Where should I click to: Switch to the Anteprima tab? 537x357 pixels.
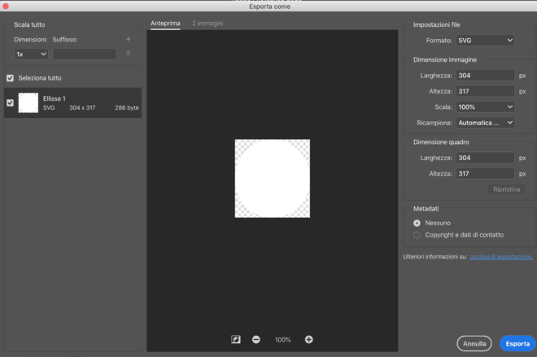click(x=165, y=24)
